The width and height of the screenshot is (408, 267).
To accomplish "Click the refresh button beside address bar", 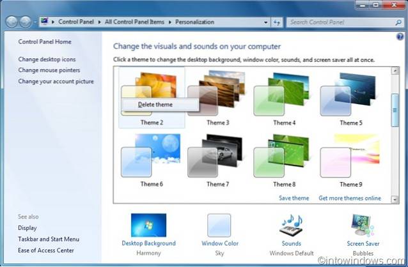I will coord(278,22).
